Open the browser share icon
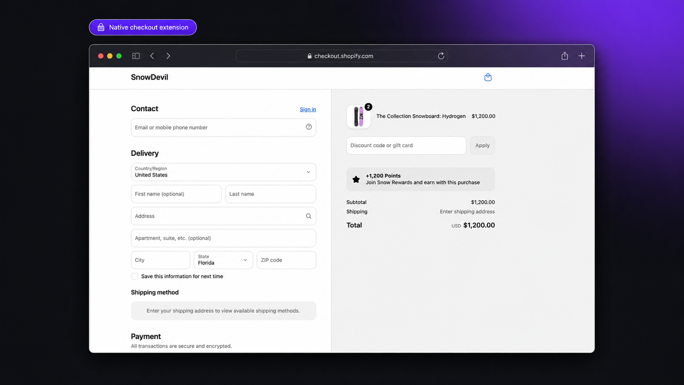This screenshot has width=684, height=385. coord(565,56)
